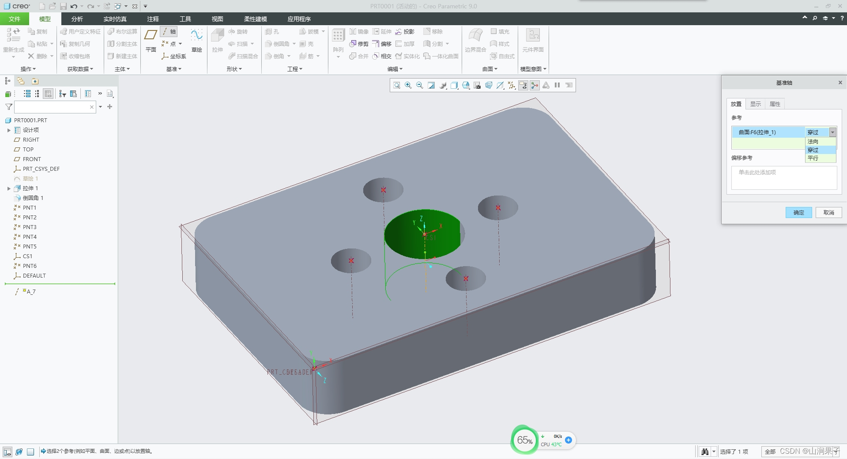The width and height of the screenshot is (847, 459).
Task: Click the 确定 button in 基准轴 dialog
Action: tap(798, 212)
